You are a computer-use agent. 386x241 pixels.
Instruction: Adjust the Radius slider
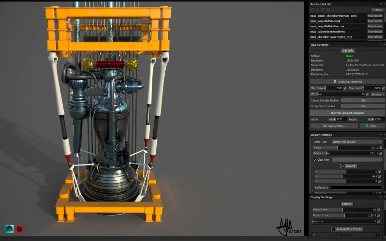pyautogui.click(x=346, y=147)
